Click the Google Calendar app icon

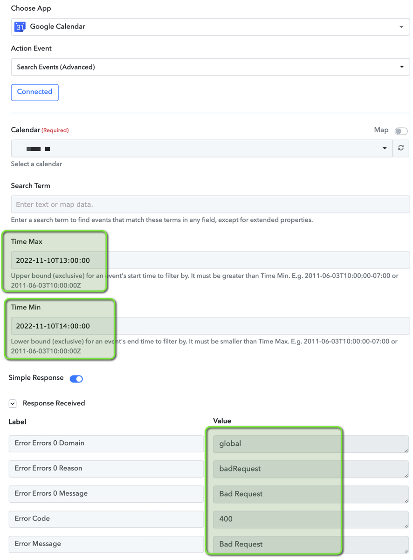click(20, 27)
